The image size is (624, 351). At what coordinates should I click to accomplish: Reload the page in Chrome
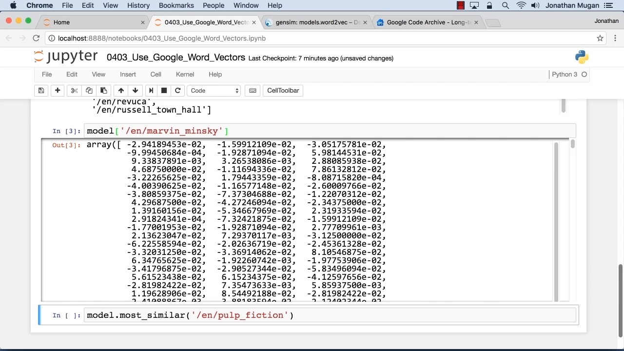coord(36,38)
